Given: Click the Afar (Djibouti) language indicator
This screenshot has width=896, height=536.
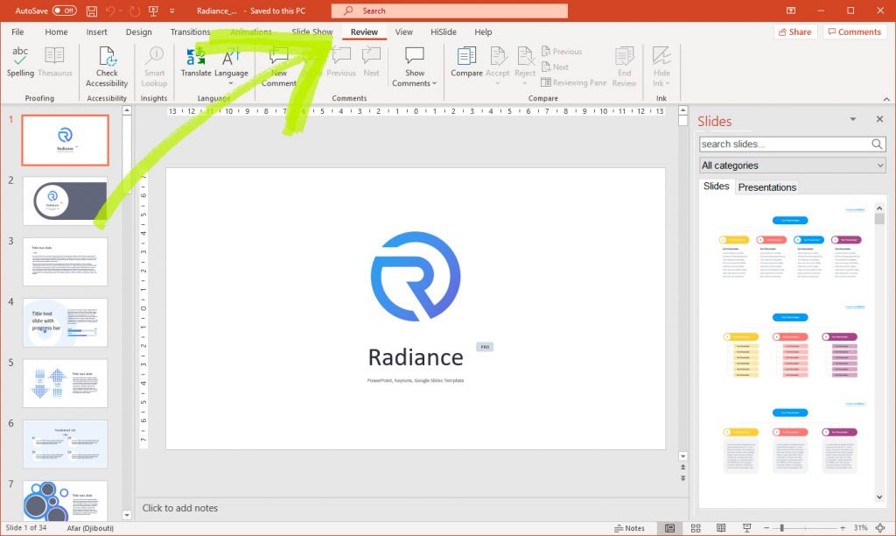Looking at the screenshot, I should coord(90,528).
